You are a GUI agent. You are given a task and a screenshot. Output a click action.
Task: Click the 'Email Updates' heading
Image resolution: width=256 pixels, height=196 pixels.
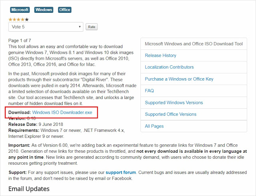(x=29, y=189)
